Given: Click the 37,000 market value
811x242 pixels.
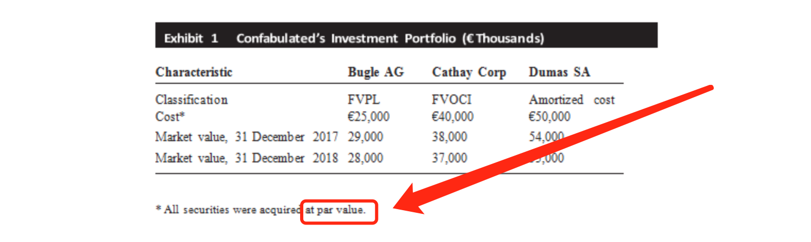Looking at the screenshot, I should (x=450, y=158).
